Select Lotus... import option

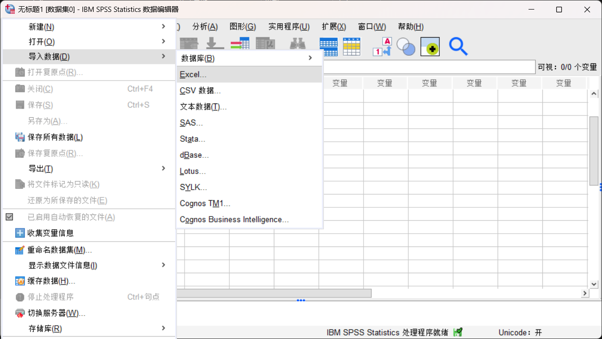[x=249, y=171]
